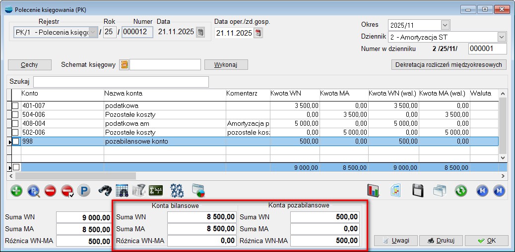515x252 pixels.
Task: Check the box for row 401-007
Action: 15,105
